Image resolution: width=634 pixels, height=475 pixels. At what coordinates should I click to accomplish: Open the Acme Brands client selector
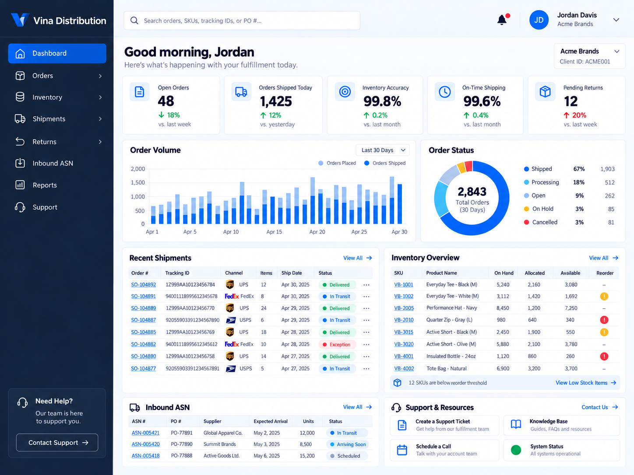pyautogui.click(x=589, y=56)
